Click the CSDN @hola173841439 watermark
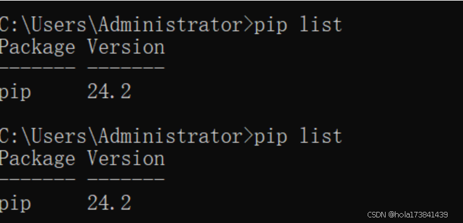This screenshot has height=223, width=463. point(407,215)
